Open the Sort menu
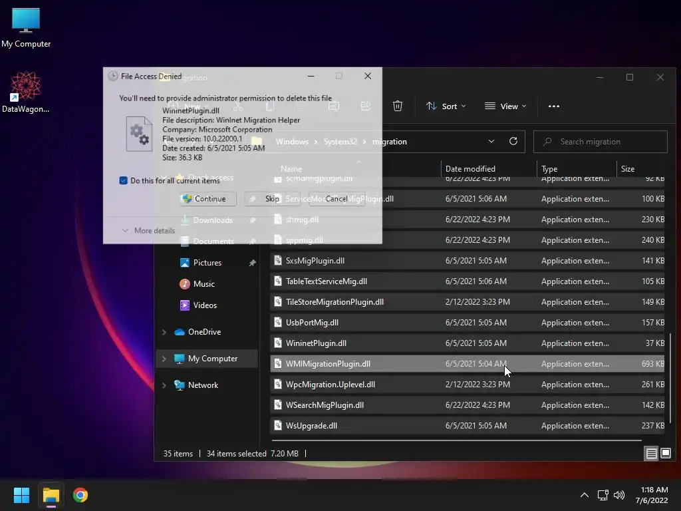 point(446,106)
